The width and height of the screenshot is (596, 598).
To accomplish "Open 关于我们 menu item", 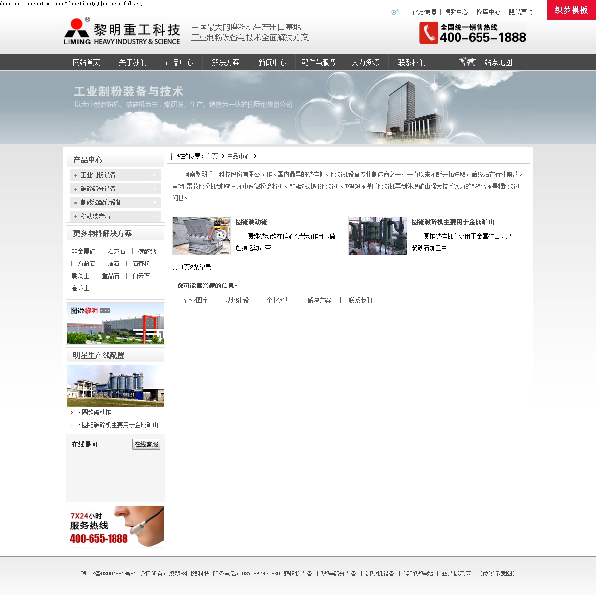I will [133, 62].
